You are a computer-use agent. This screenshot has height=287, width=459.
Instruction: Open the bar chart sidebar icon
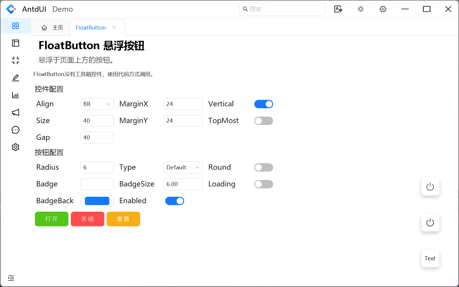tap(16, 95)
